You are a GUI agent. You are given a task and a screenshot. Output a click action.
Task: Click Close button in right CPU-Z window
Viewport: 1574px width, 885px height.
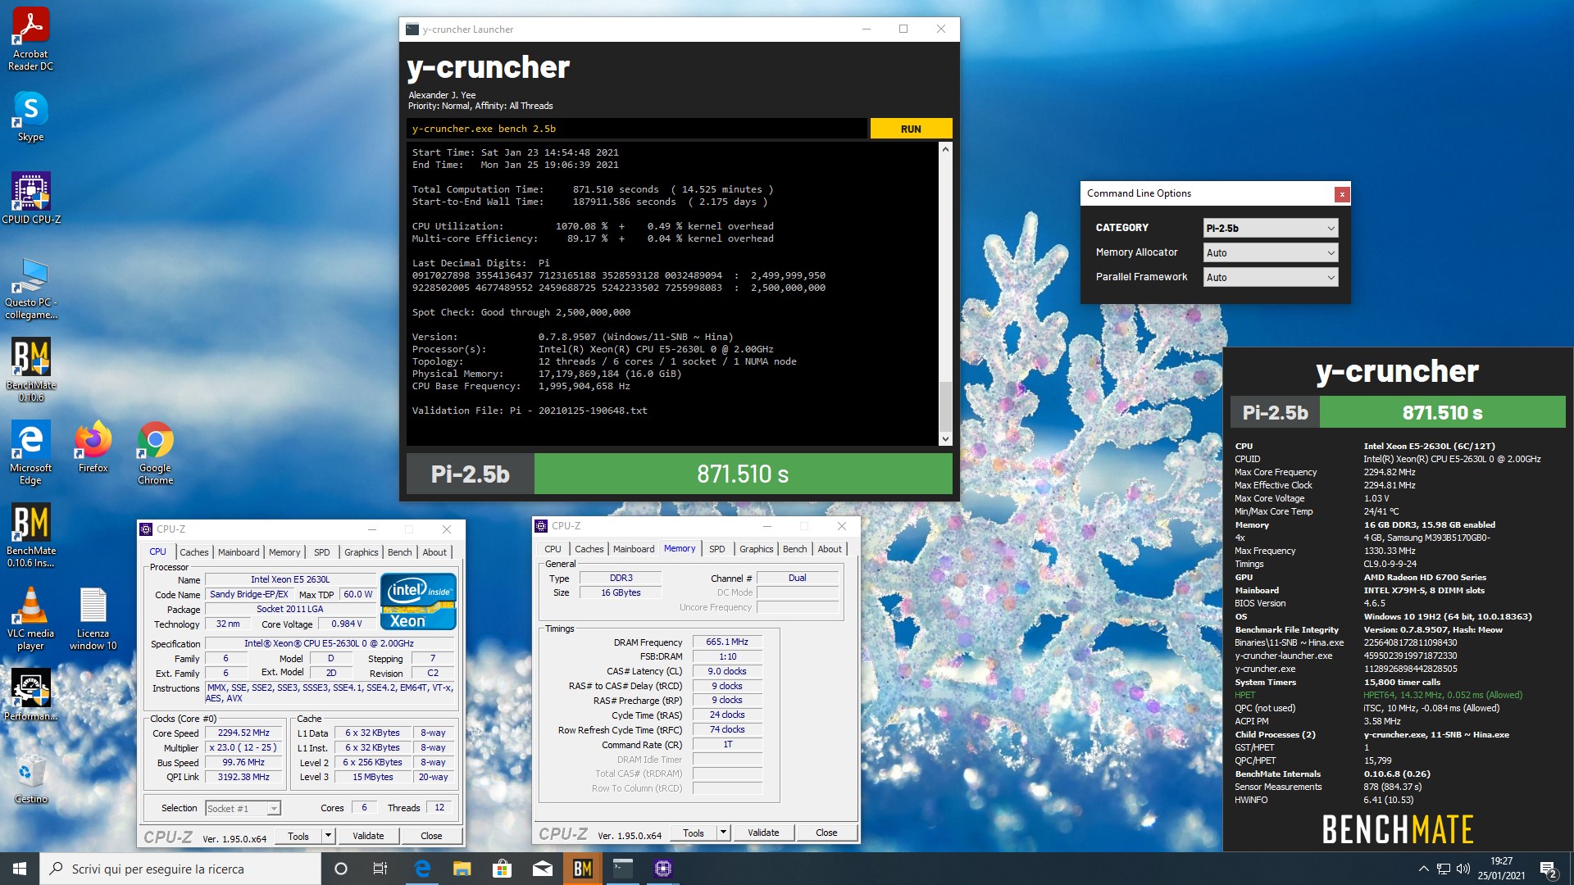point(826,833)
